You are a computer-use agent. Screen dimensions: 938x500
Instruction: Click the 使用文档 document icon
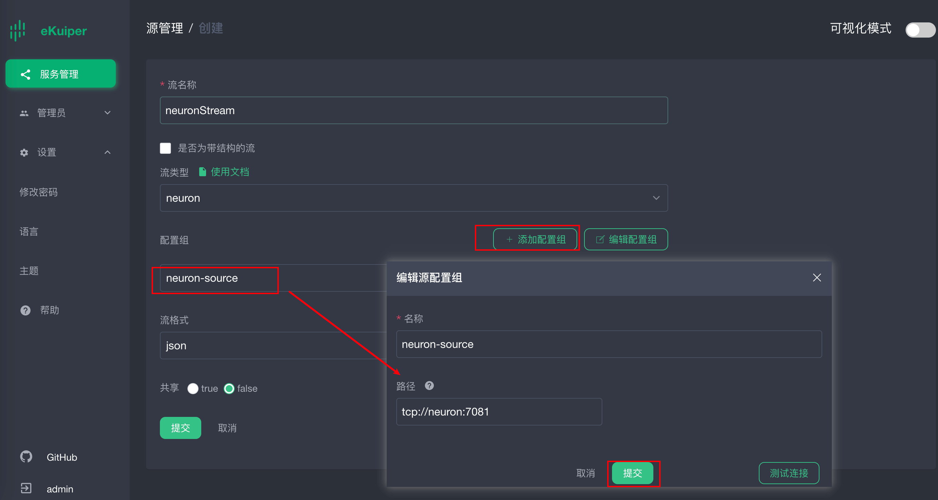(x=203, y=172)
